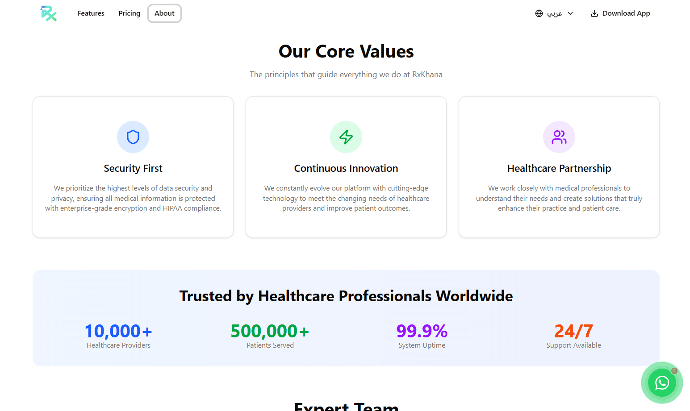The image size is (690, 411).
Task: Click the globe language icon
Action: [539, 13]
